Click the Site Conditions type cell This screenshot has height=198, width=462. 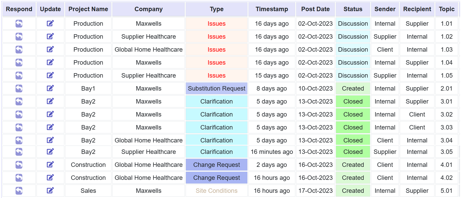point(216,191)
